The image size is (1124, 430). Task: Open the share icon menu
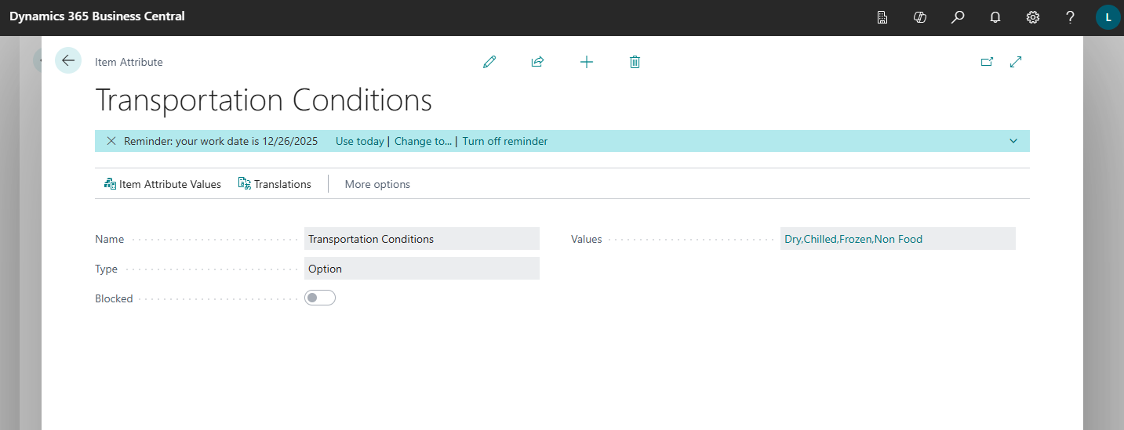(x=537, y=62)
